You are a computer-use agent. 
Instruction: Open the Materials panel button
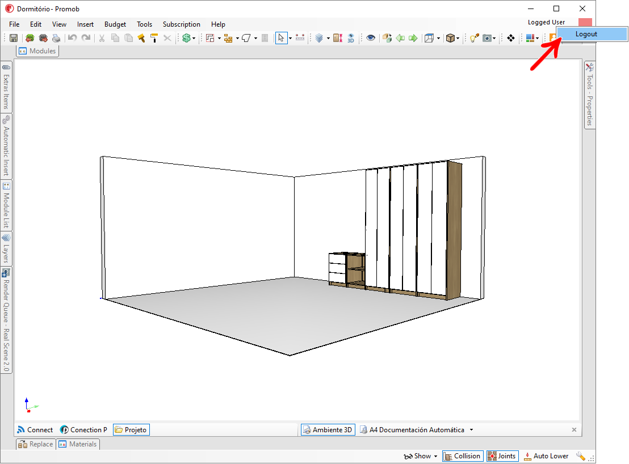click(x=78, y=444)
